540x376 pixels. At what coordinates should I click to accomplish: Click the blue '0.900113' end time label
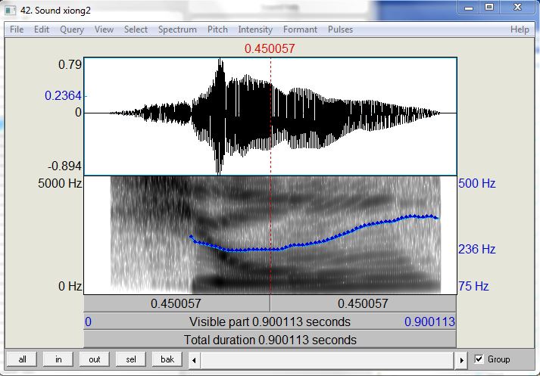(429, 322)
